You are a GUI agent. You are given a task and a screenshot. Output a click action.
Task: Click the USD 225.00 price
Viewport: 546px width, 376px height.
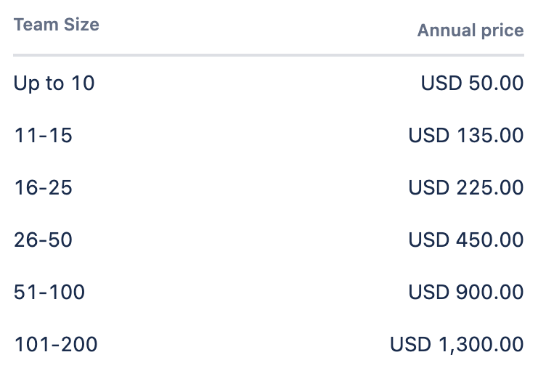pyautogui.click(x=466, y=187)
